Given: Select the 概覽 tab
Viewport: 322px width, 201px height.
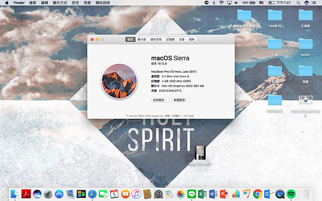Looking at the screenshot, I should (x=131, y=39).
